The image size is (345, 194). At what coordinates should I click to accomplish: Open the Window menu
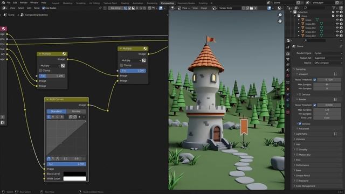pos(34,3)
